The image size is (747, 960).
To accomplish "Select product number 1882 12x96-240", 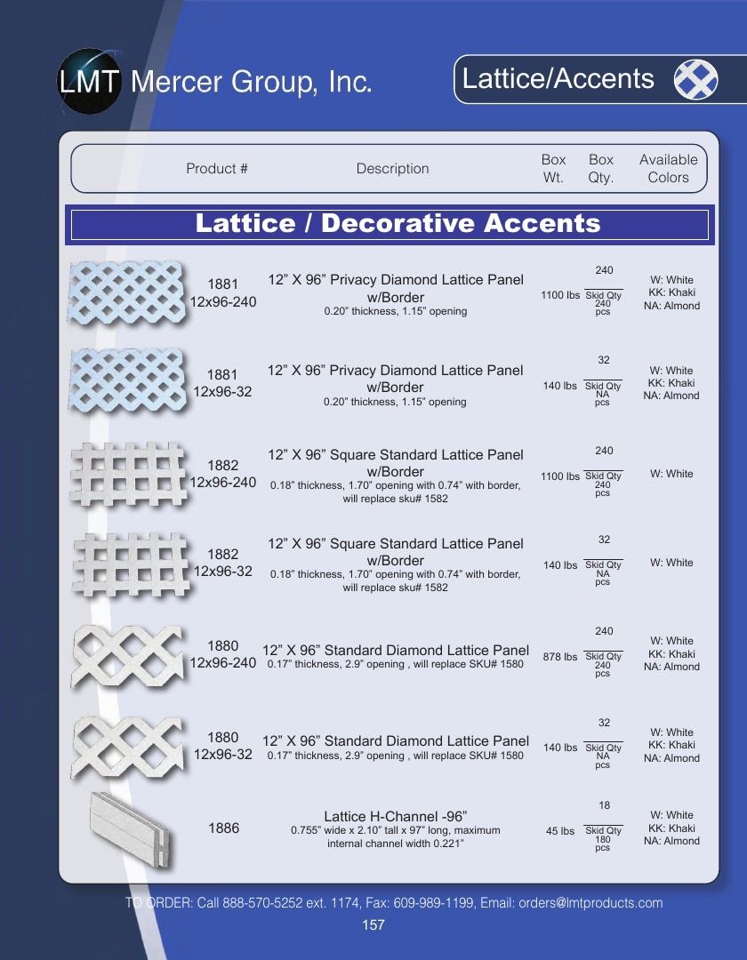I will (x=223, y=473).
